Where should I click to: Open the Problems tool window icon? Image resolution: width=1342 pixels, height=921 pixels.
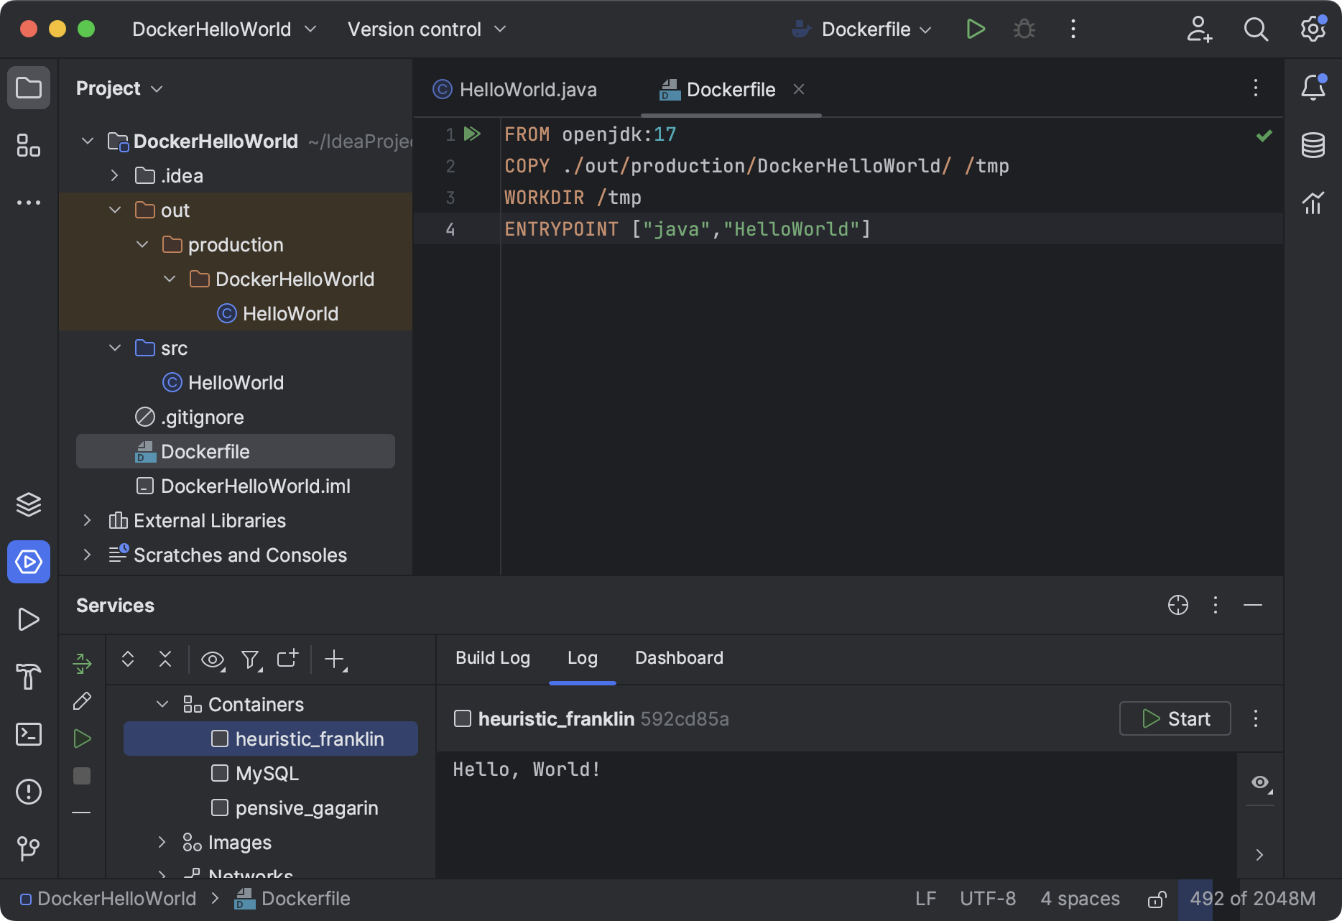click(29, 792)
